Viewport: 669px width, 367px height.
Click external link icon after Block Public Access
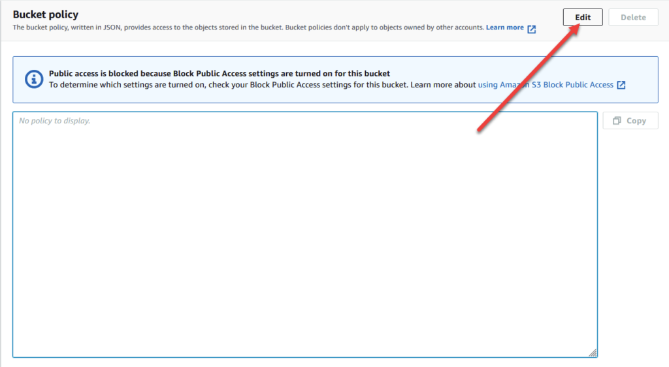point(621,85)
